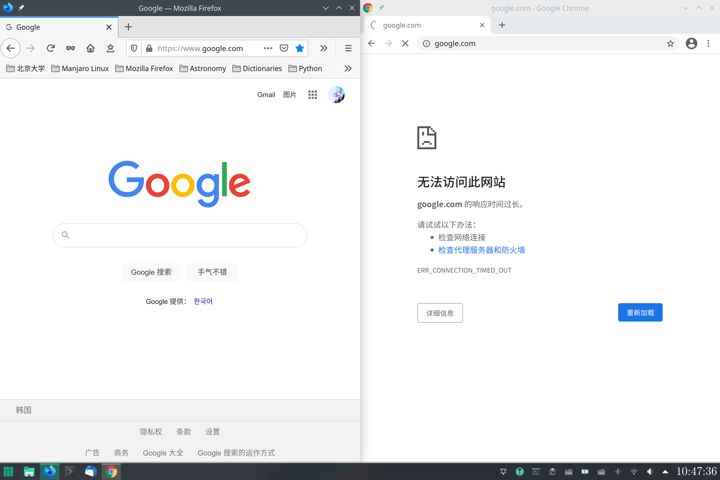
Task: Show more Firefox bookmarks via chevron
Action: 348,68
